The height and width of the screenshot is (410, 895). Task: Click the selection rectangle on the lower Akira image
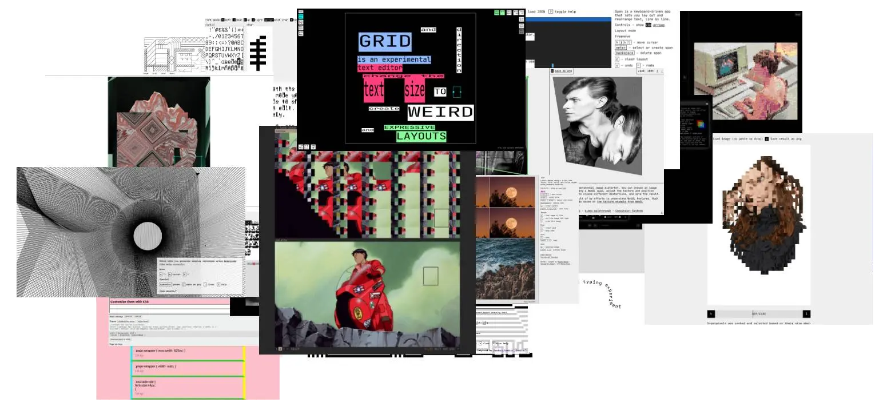pyautogui.click(x=431, y=276)
